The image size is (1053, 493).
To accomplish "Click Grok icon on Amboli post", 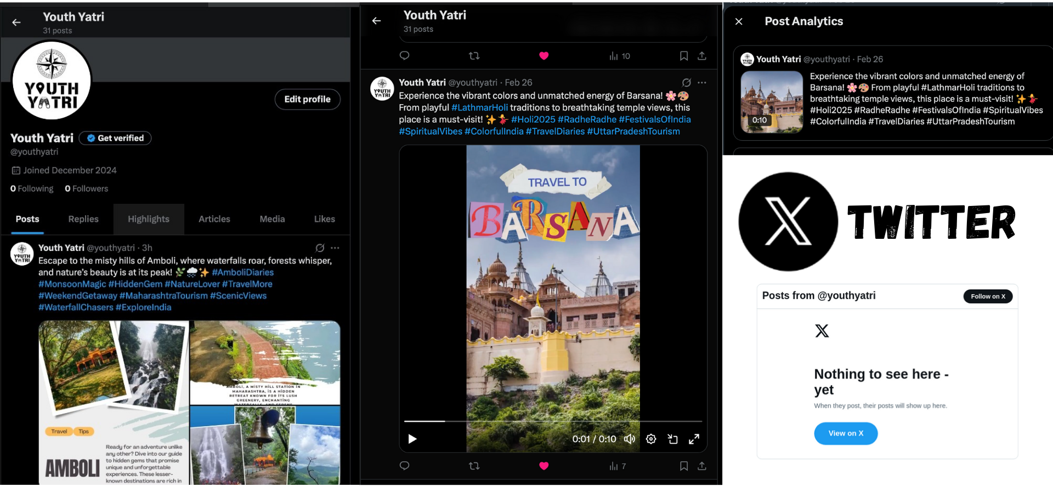I will click(320, 248).
